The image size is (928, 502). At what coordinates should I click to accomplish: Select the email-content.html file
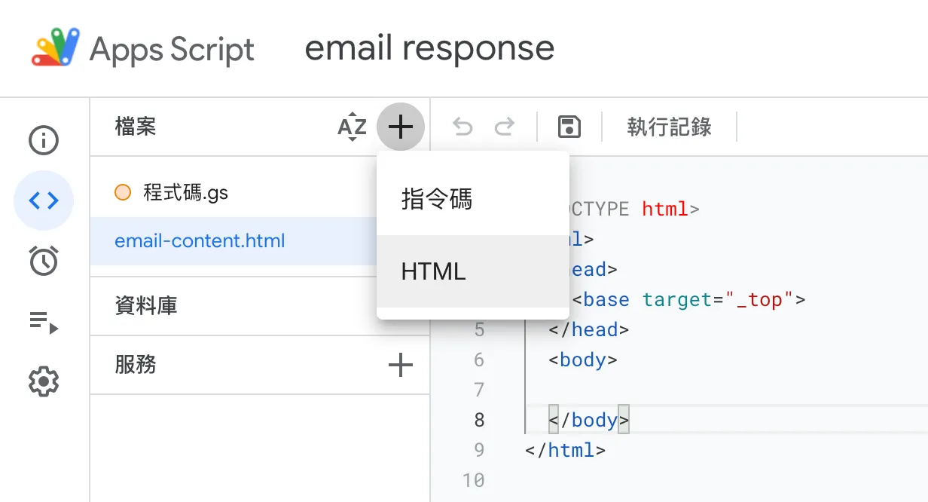pos(200,241)
